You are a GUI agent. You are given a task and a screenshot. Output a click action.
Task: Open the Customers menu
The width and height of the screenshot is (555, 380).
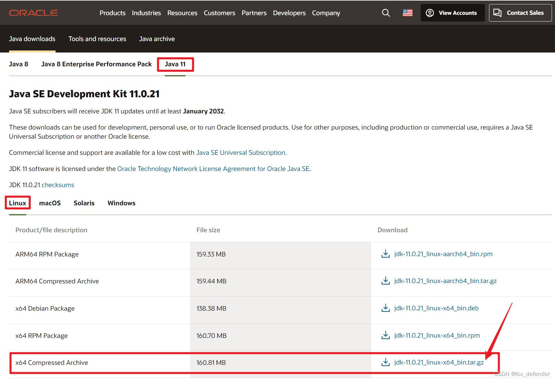[220, 13]
